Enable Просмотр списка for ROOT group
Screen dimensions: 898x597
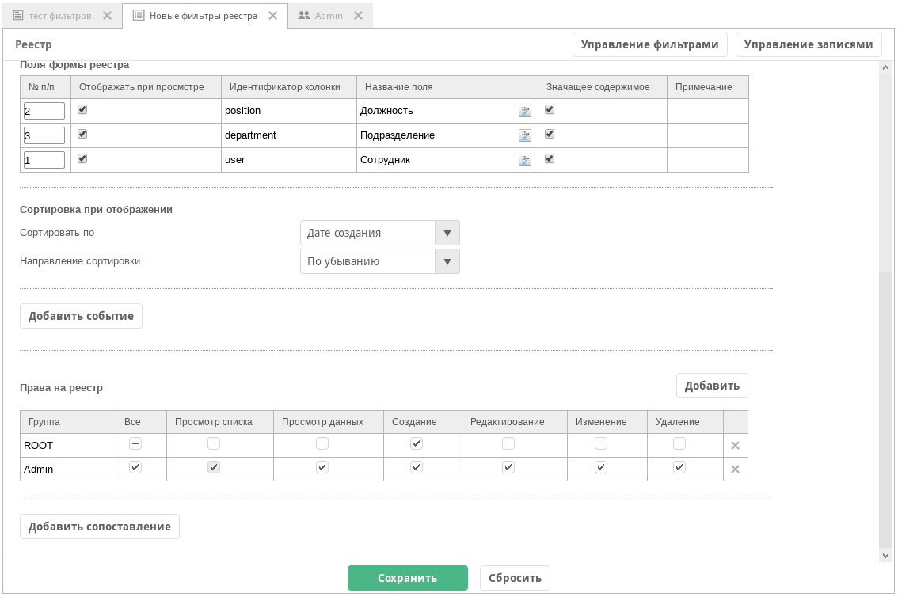pos(214,443)
